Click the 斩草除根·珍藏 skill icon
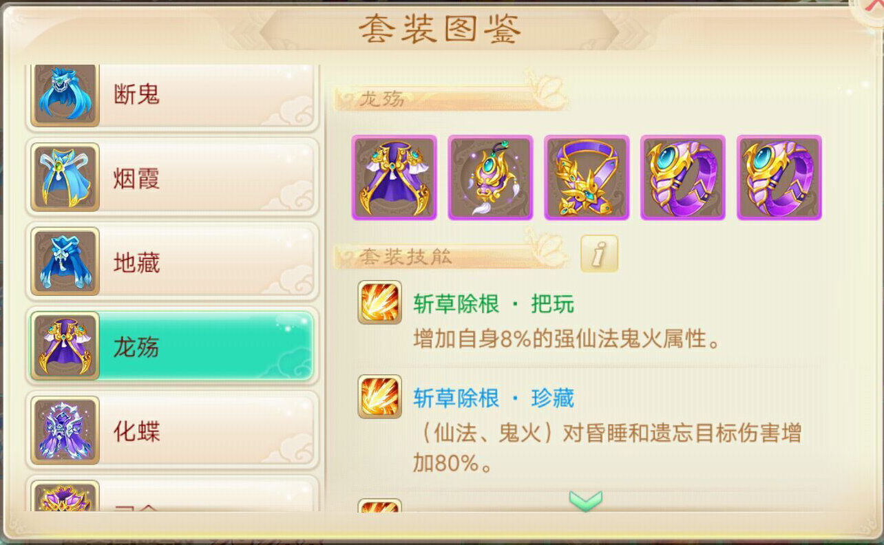This screenshot has height=545, width=884. point(379,396)
